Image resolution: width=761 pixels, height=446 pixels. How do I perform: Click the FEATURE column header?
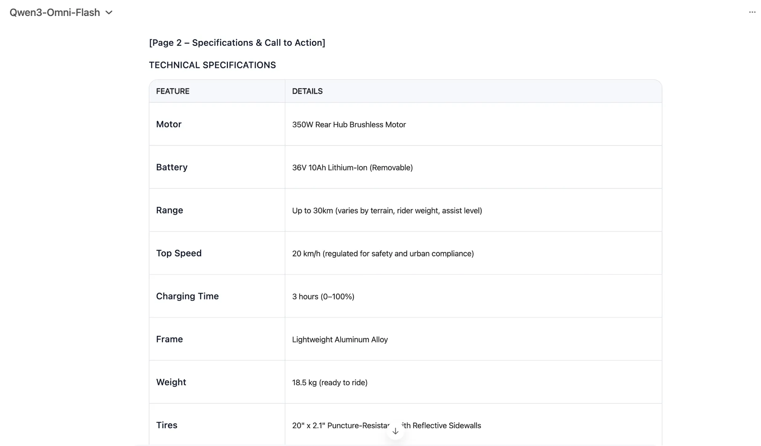pos(173,91)
